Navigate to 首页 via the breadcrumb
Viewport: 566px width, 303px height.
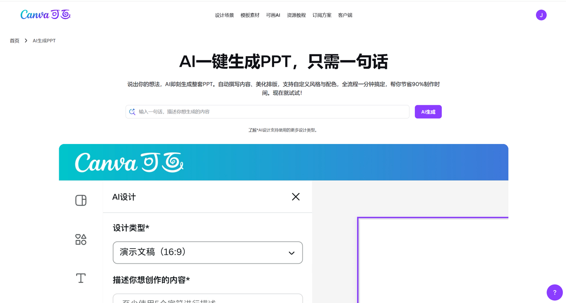coord(14,40)
